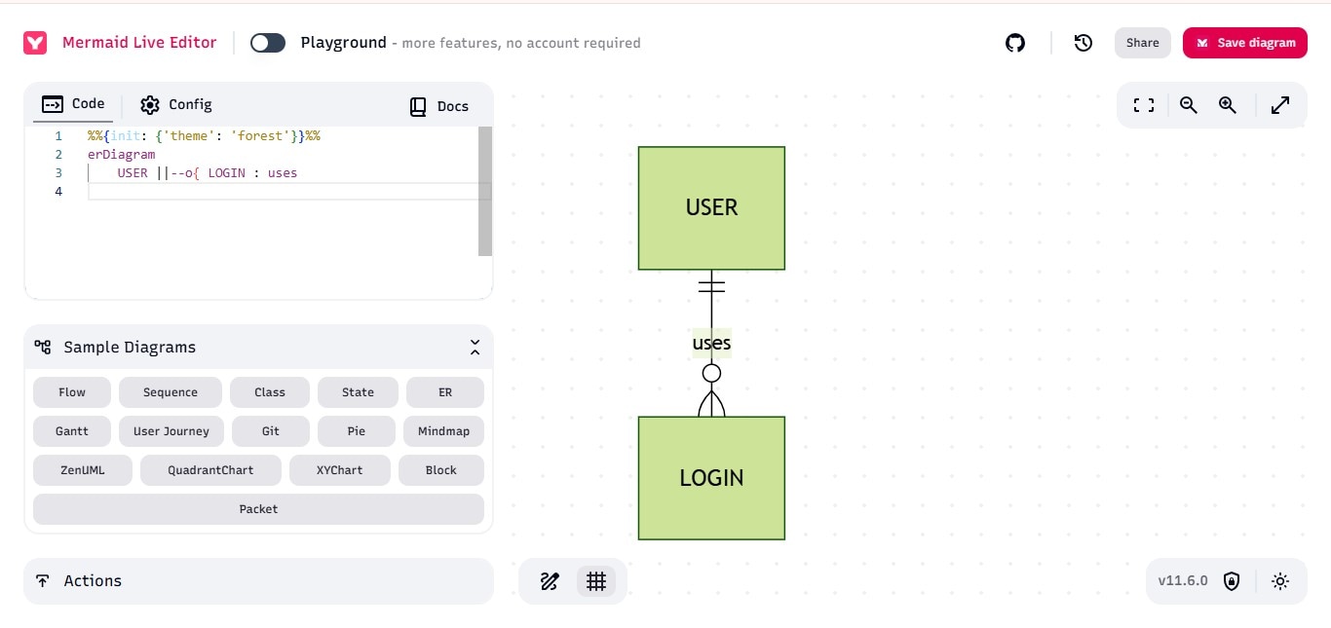Load the Gantt sample diagram

72,431
